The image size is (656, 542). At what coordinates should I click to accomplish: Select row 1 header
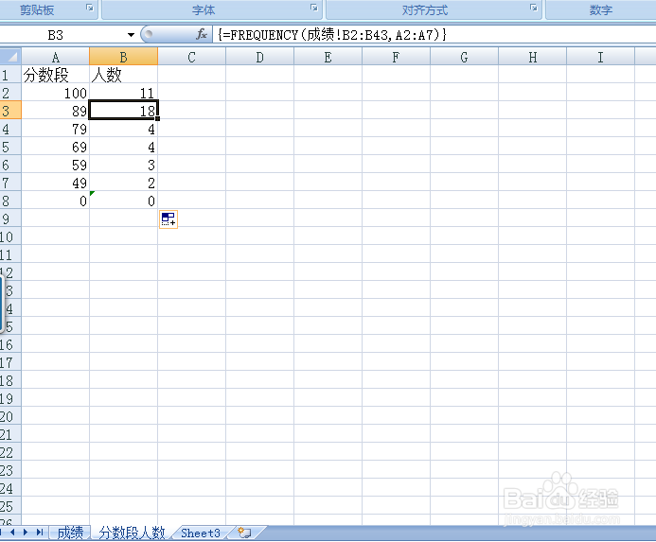point(10,75)
